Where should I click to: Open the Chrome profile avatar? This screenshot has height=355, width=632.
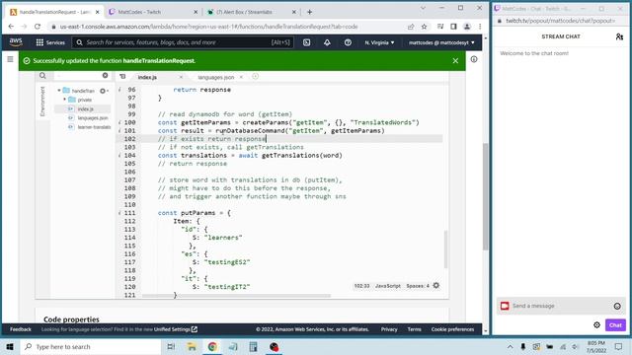point(467,27)
